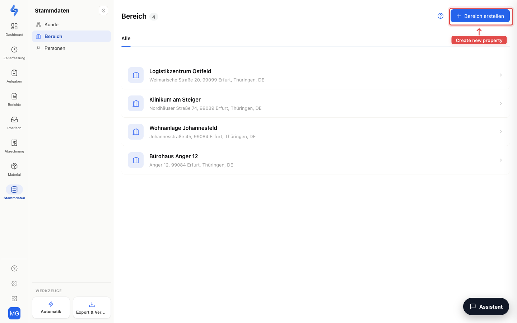Expand the Logistikzentrum Ostfeld row chevron
517x323 pixels.
point(501,75)
